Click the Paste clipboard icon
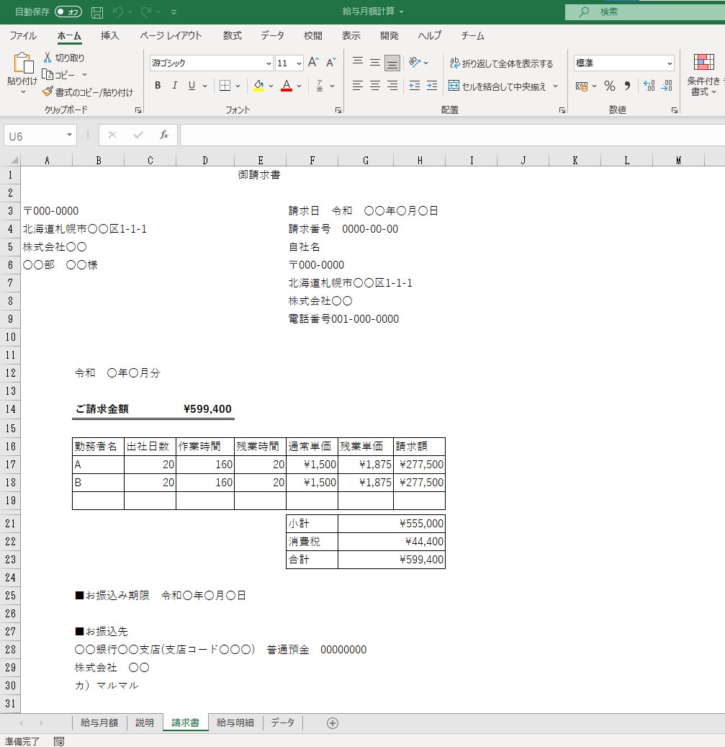 22,63
